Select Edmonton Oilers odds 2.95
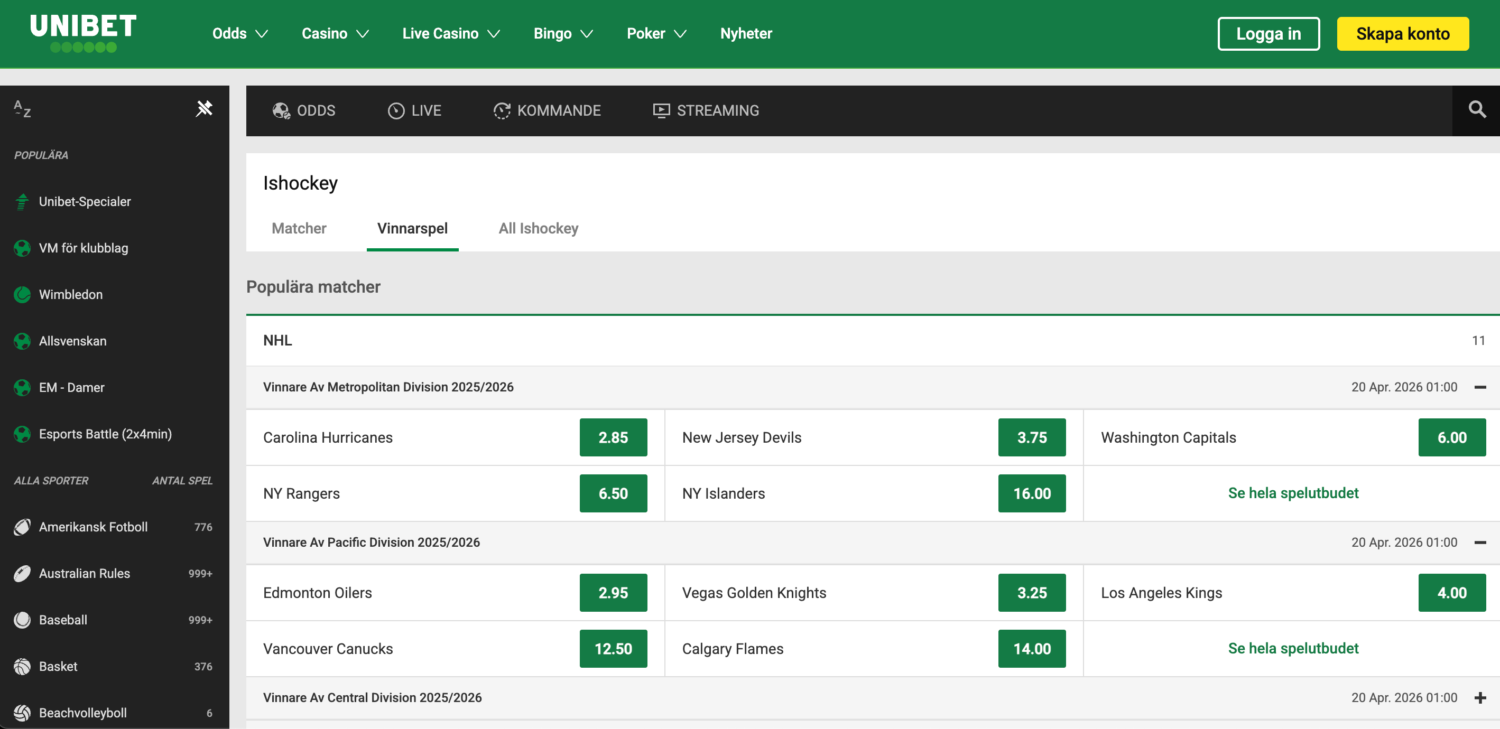This screenshot has width=1500, height=729. tap(613, 593)
